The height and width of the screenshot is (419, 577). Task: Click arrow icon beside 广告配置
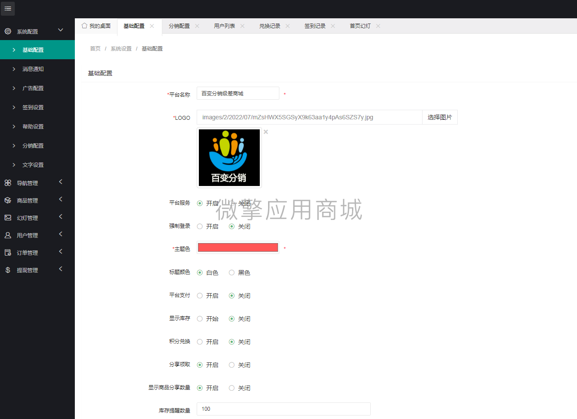[14, 88]
